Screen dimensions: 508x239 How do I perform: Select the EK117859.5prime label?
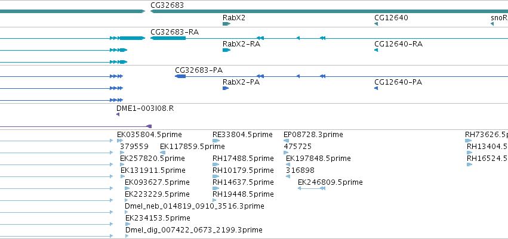tap(192, 147)
